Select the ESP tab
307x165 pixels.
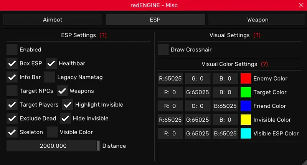click(x=155, y=20)
